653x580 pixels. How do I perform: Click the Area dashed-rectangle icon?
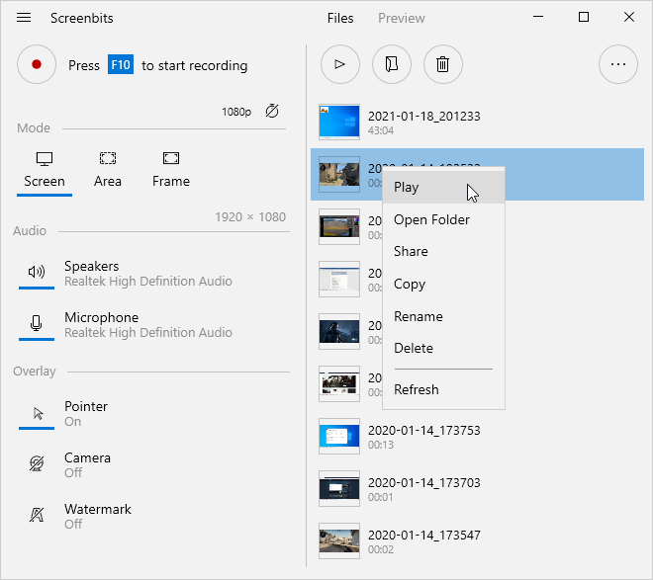[x=108, y=158]
